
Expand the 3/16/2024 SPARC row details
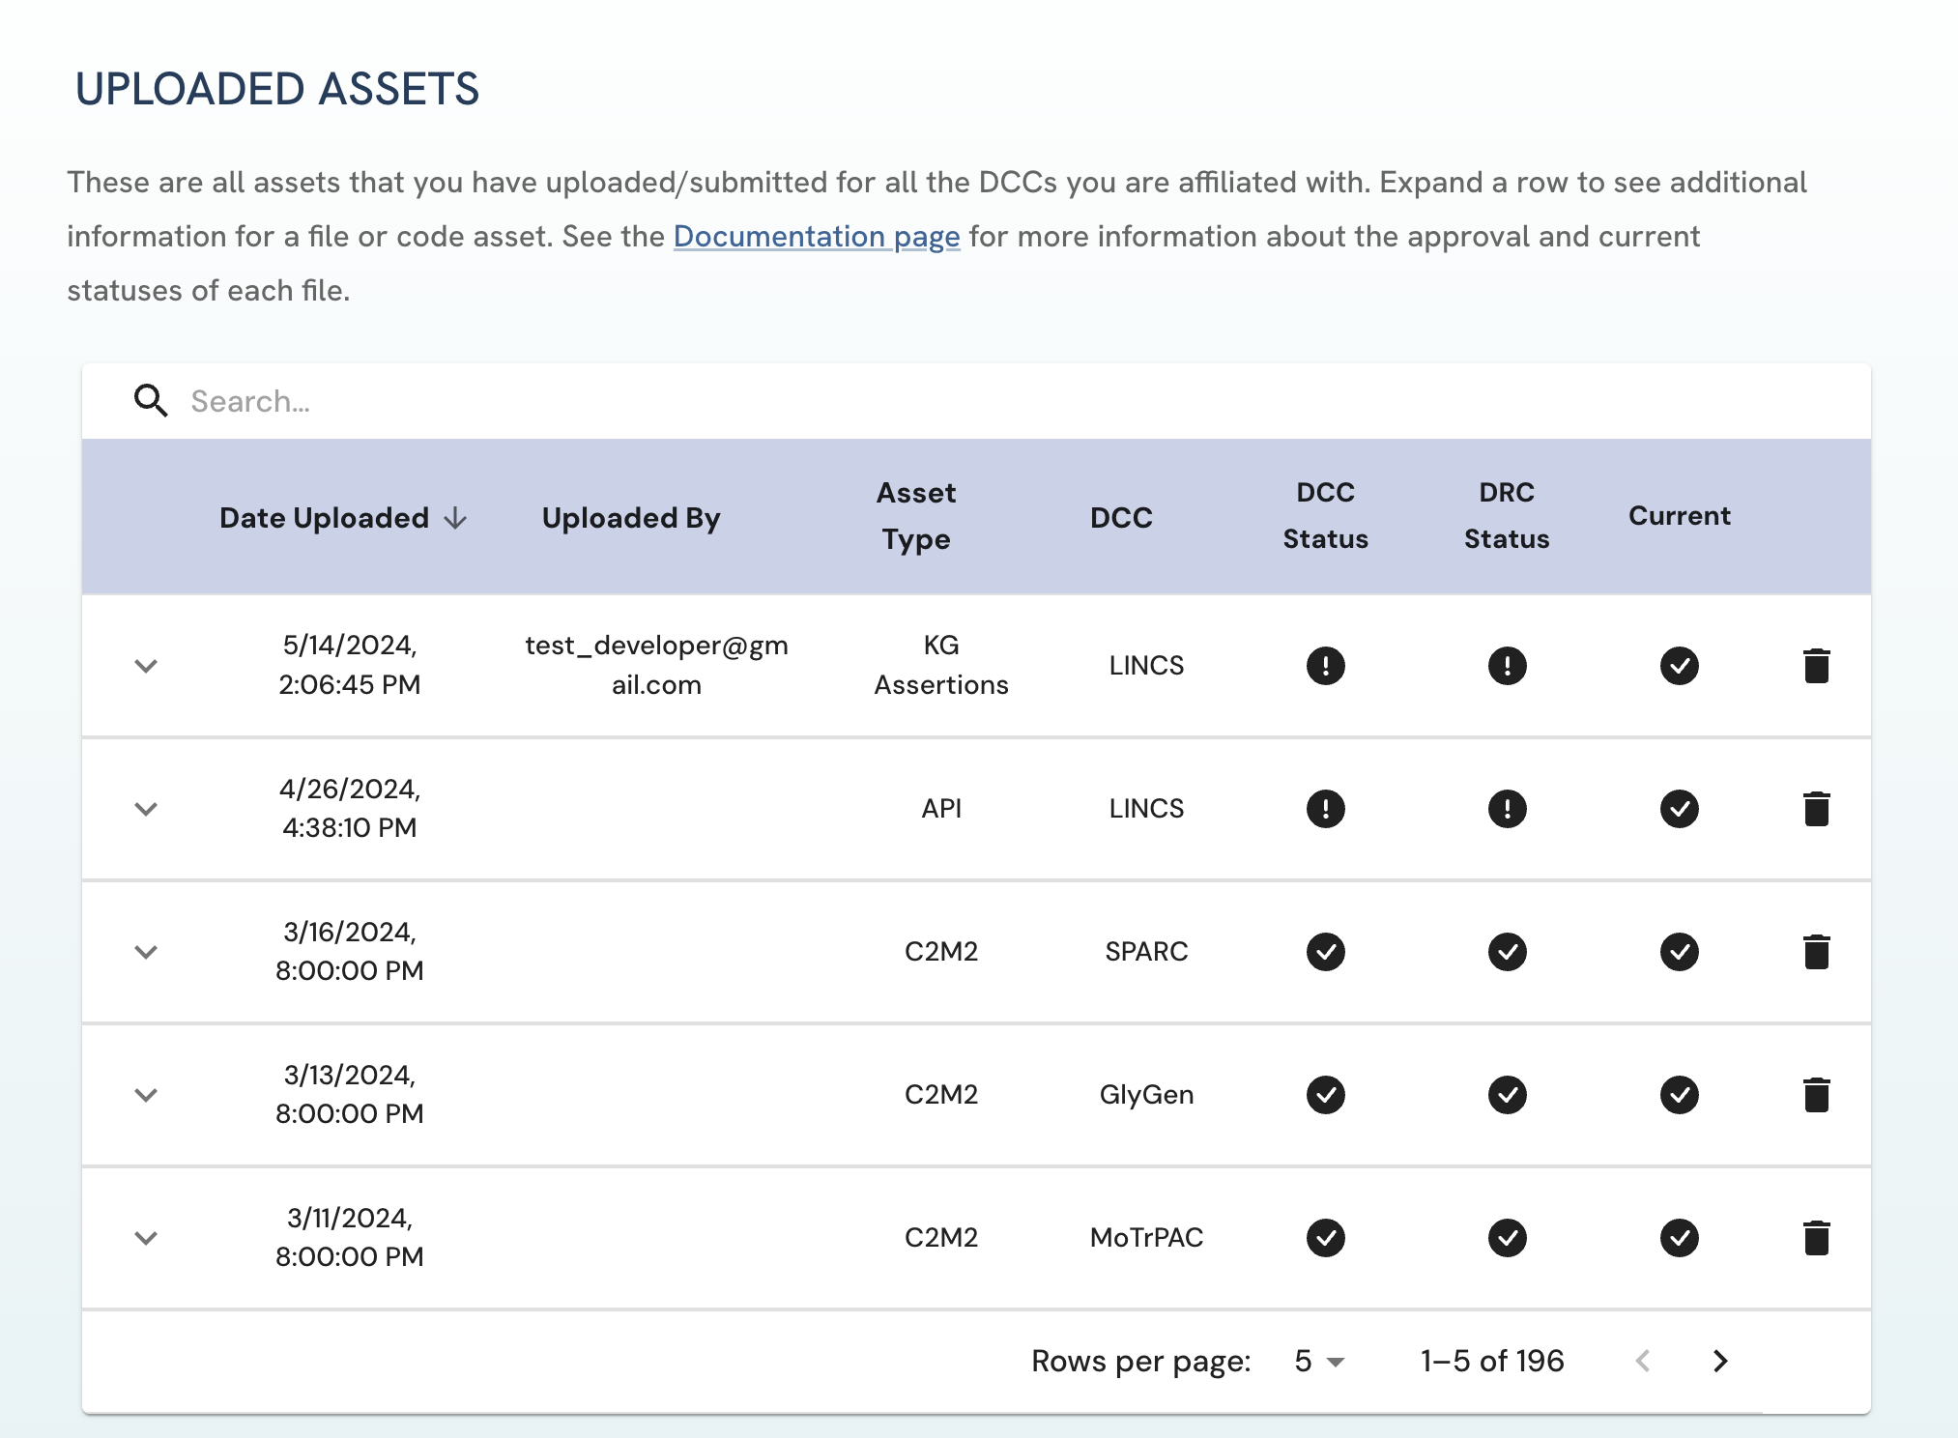click(x=146, y=952)
